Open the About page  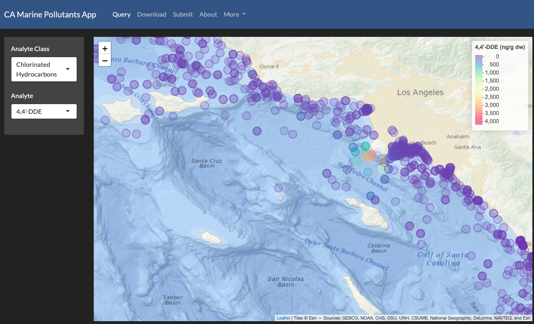208,14
